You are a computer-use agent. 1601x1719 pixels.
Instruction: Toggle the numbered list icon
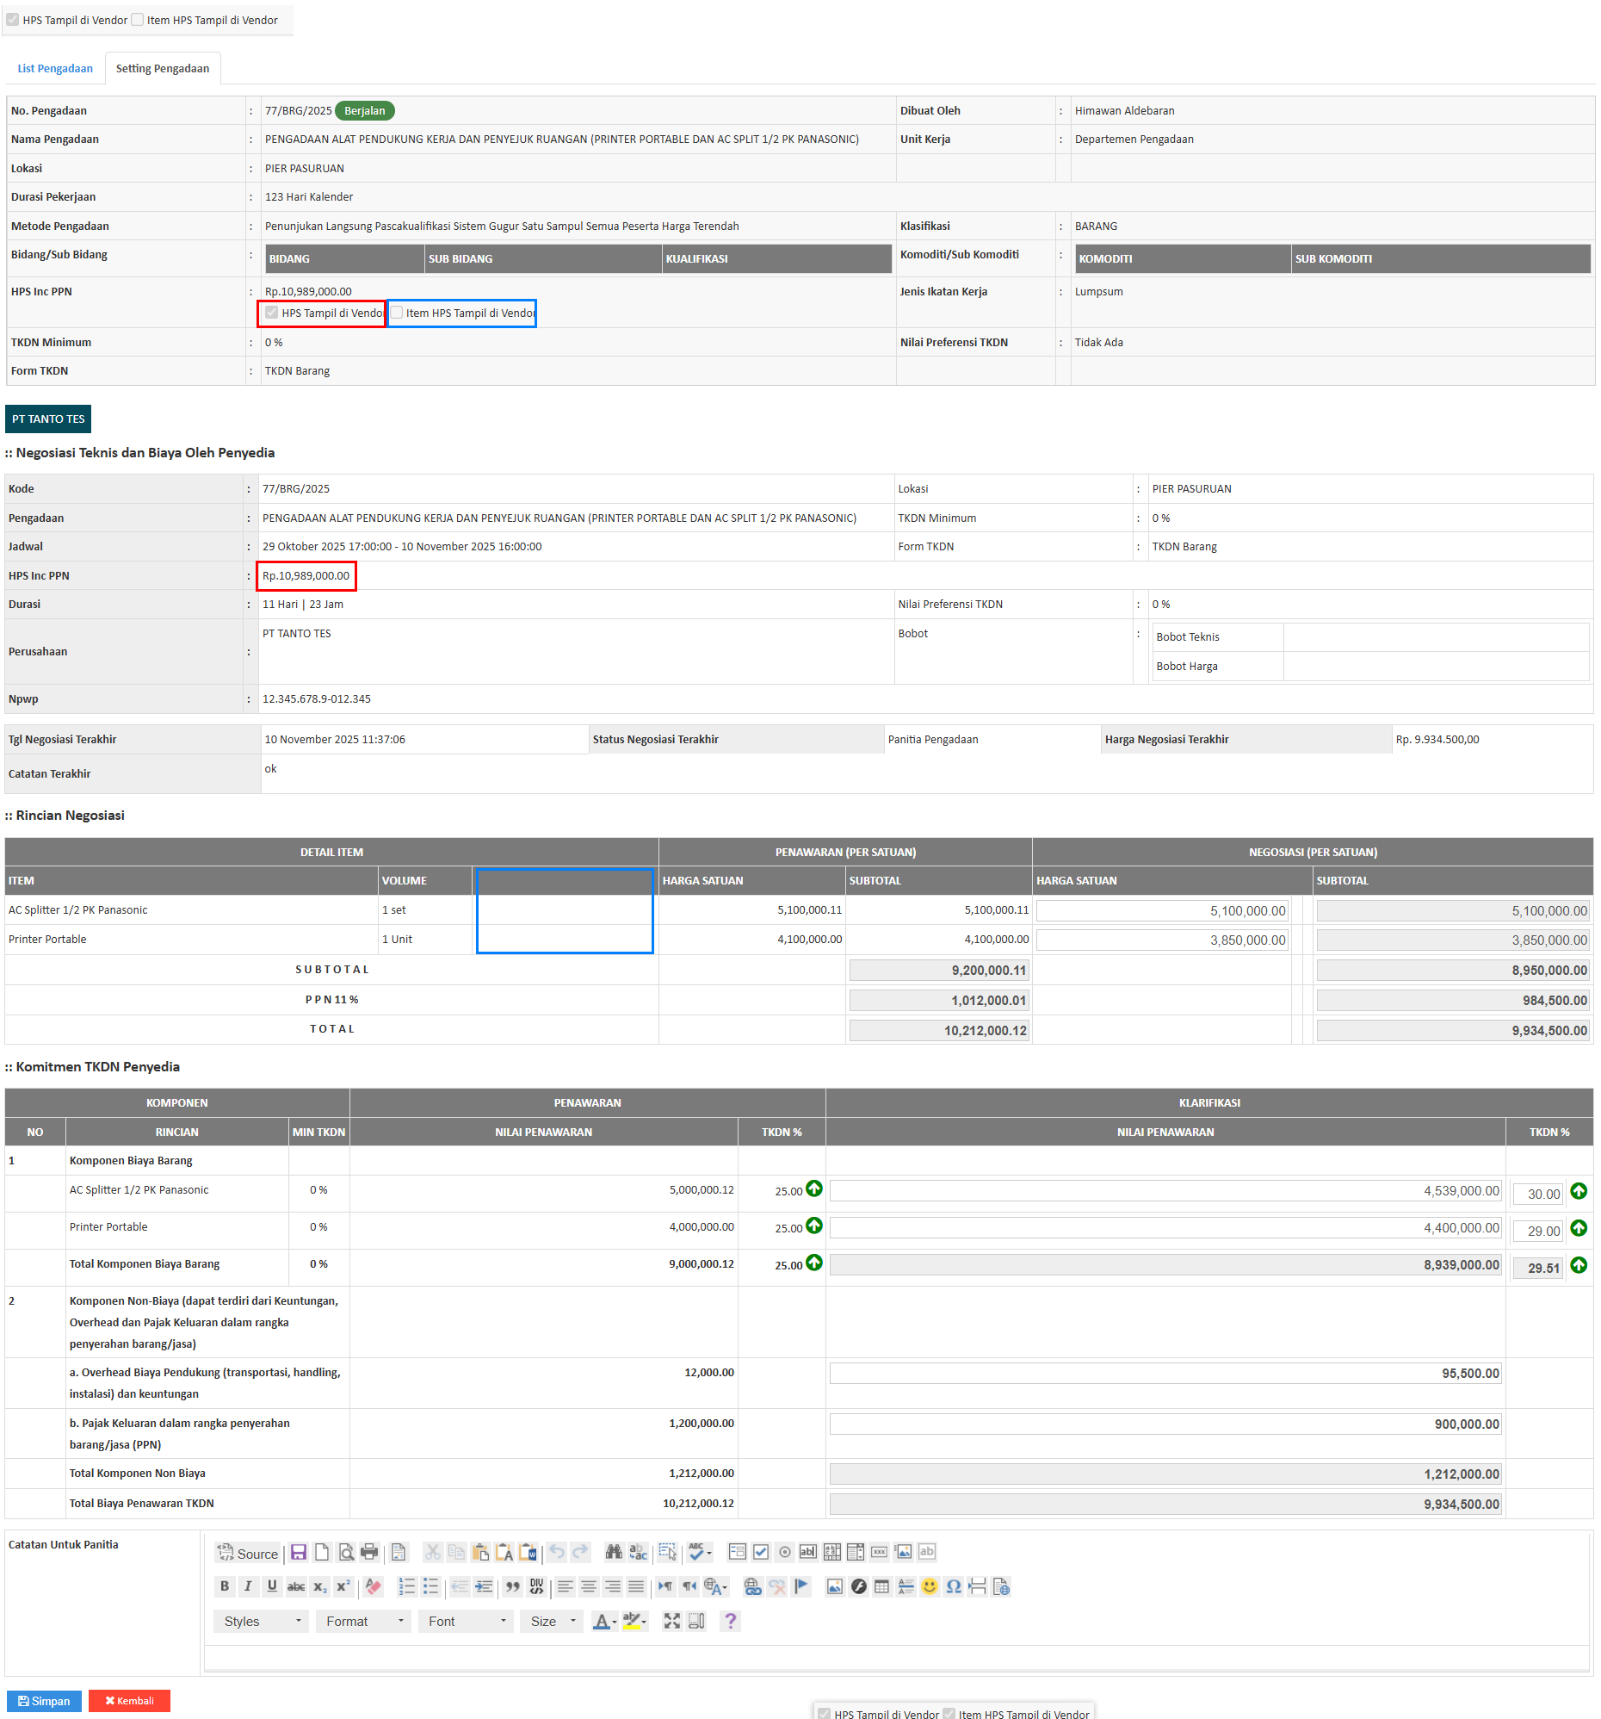tap(406, 1586)
